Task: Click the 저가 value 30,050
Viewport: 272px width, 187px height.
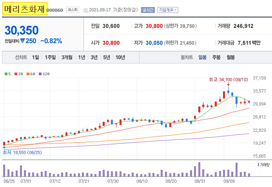Action: click(x=154, y=43)
